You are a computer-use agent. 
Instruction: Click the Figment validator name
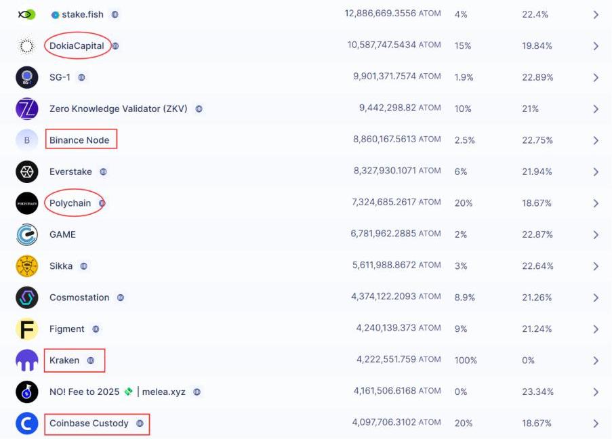click(x=67, y=329)
